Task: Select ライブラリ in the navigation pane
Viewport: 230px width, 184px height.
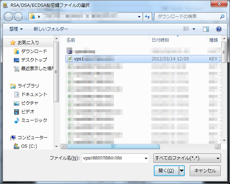Action: [x=28, y=86]
